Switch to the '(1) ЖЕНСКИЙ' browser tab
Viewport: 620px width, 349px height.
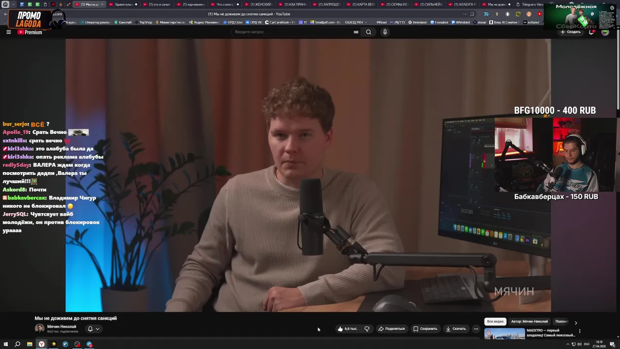click(x=259, y=4)
